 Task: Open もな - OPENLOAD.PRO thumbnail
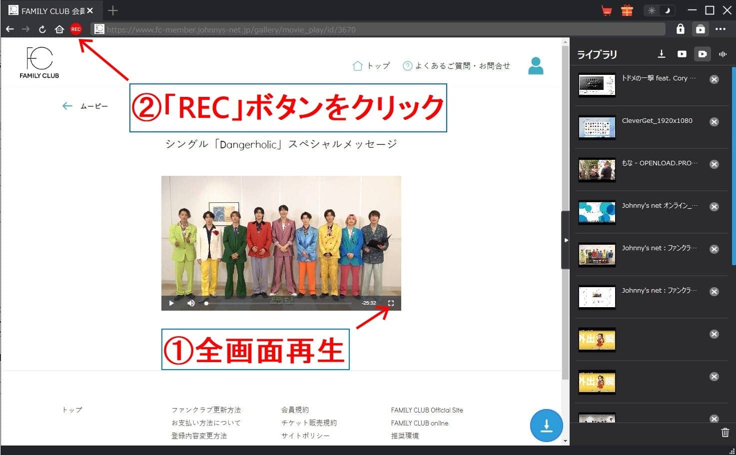pyautogui.click(x=597, y=170)
